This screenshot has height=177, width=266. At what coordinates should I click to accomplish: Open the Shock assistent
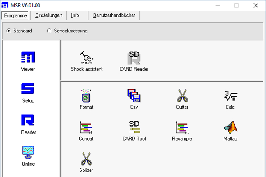[87, 58]
